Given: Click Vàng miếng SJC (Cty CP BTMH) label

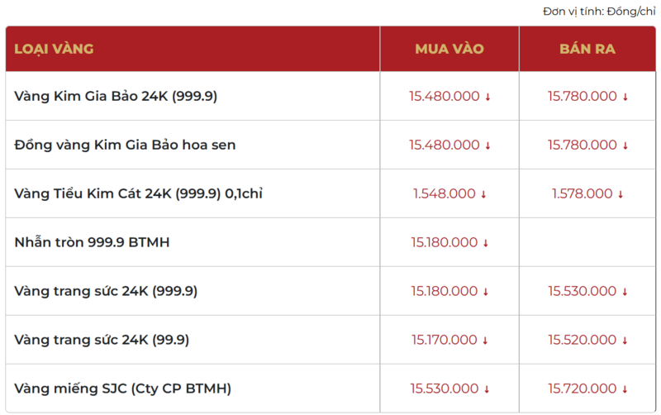Looking at the screenshot, I should 122,389.
